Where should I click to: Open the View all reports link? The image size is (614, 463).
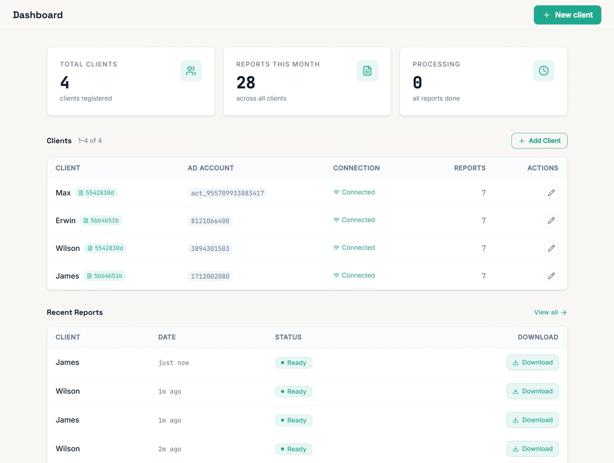click(x=550, y=312)
